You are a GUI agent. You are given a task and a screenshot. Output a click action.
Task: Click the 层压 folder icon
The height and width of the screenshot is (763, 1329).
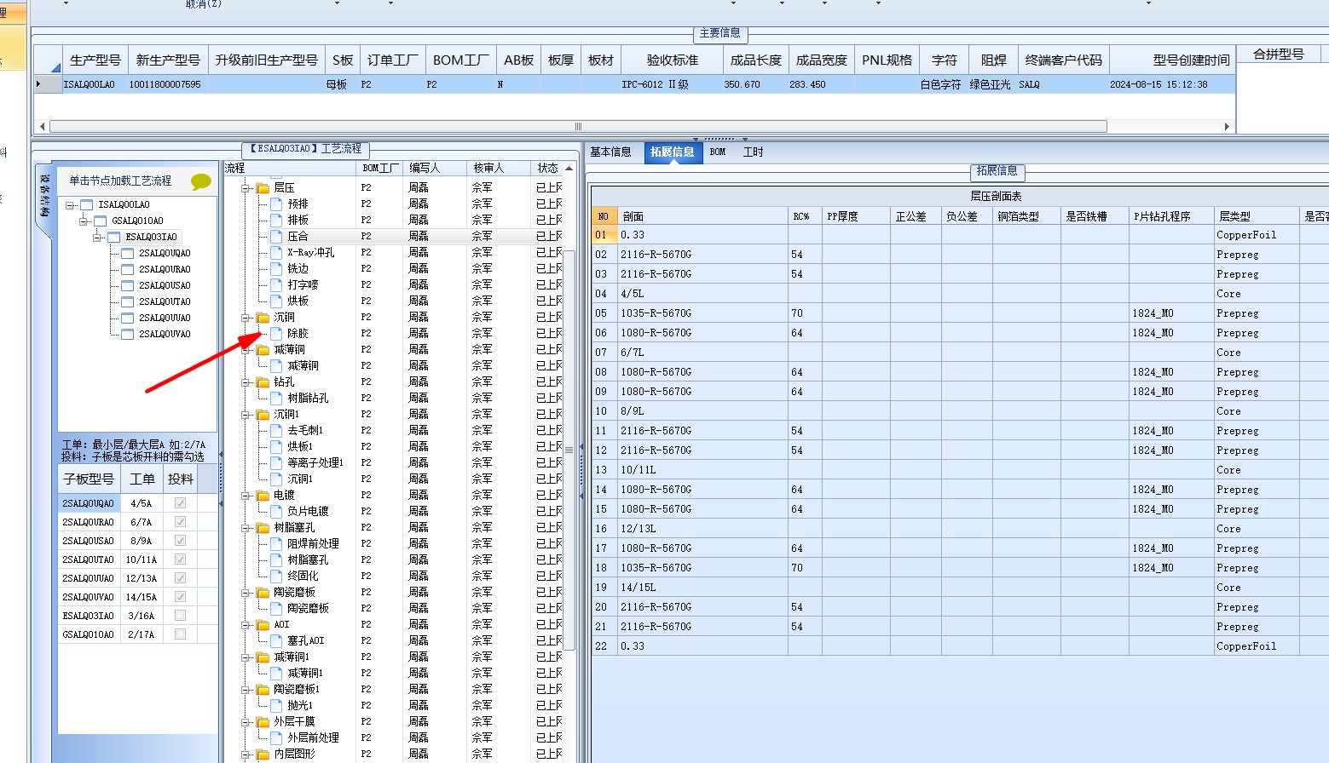[263, 187]
